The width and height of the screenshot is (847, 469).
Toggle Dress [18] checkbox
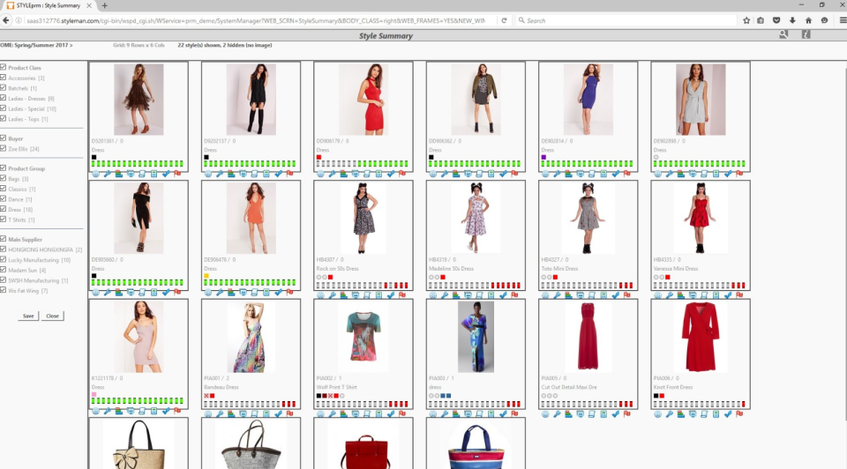tap(4, 209)
